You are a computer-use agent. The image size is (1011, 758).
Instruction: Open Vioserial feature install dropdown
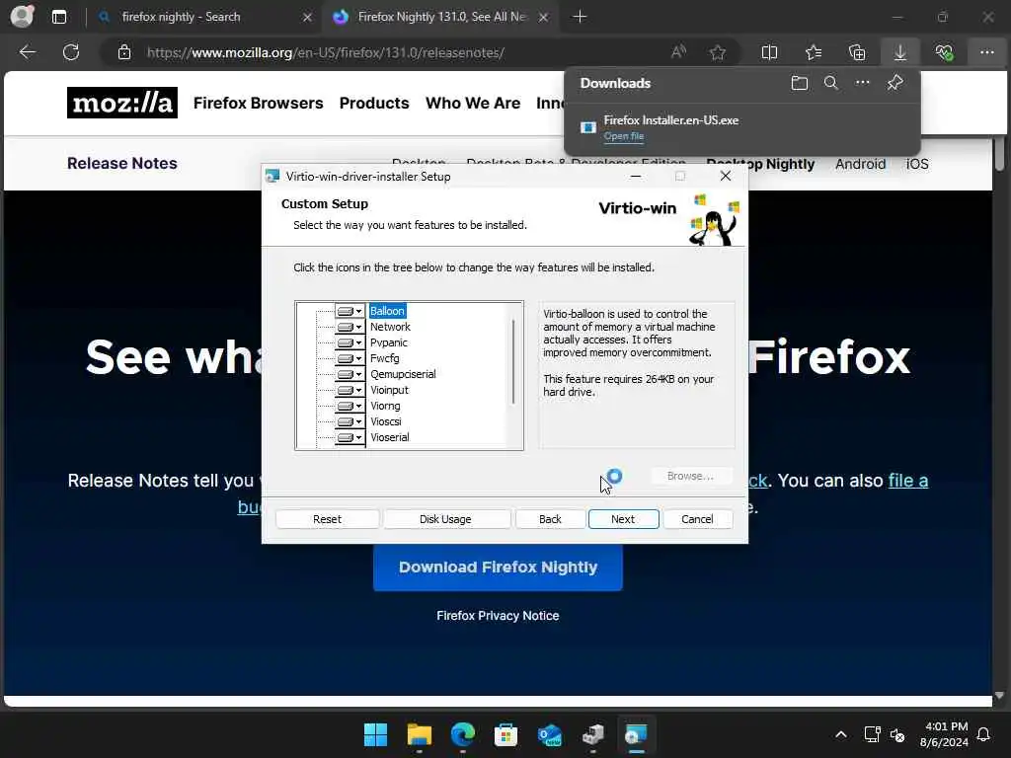pyautogui.click(x=350, y=437)
